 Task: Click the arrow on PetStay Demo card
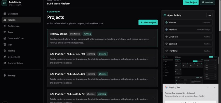tap(154, 38)
